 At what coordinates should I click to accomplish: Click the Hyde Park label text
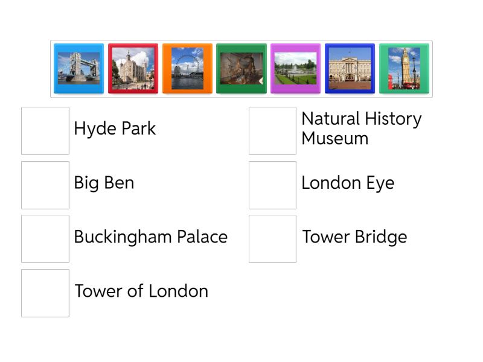[115, 129]
